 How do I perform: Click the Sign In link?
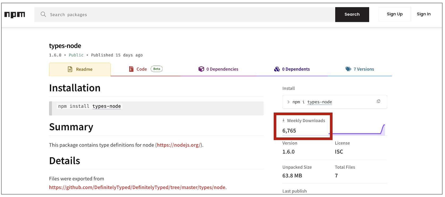click(424, 14)
